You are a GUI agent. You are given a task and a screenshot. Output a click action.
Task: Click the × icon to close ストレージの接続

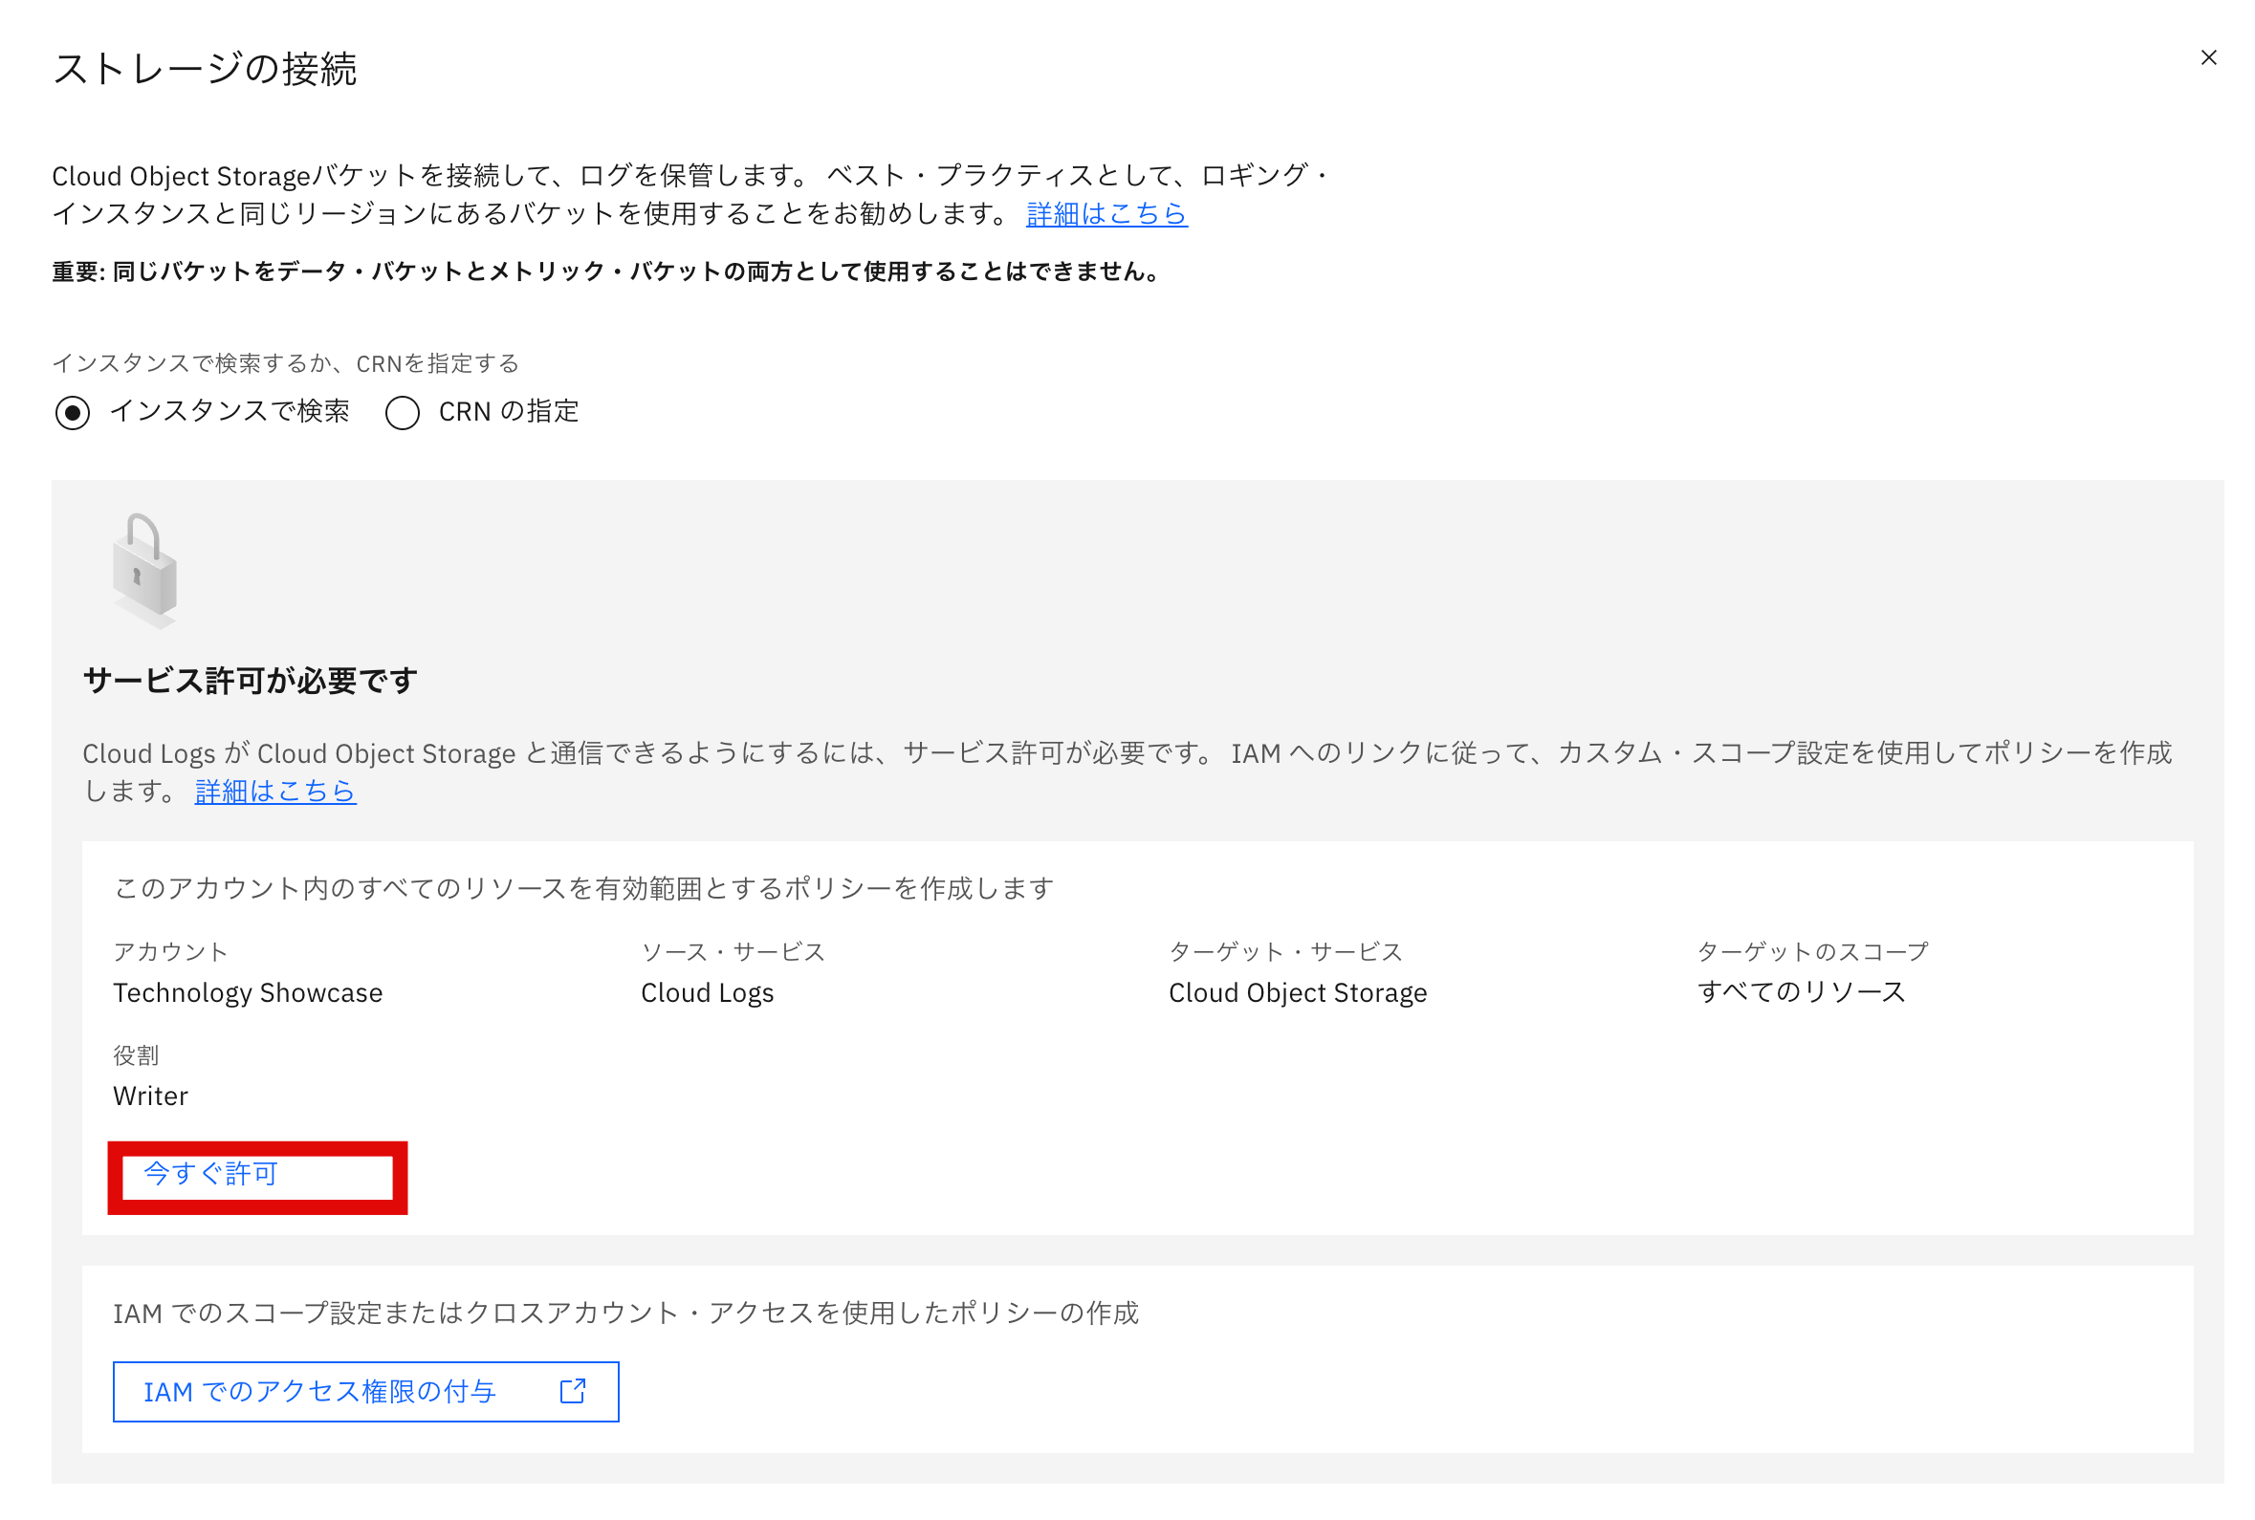(x=2208, y=57)
